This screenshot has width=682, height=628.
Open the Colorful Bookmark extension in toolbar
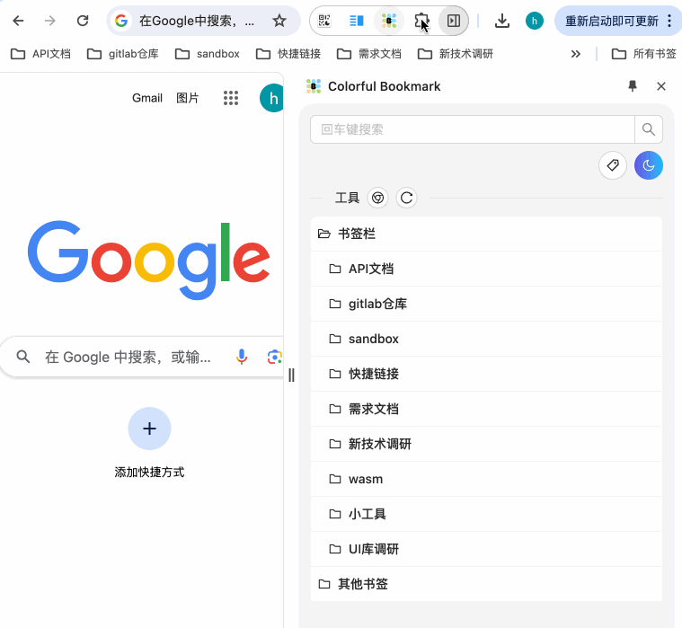coord(389,21)
